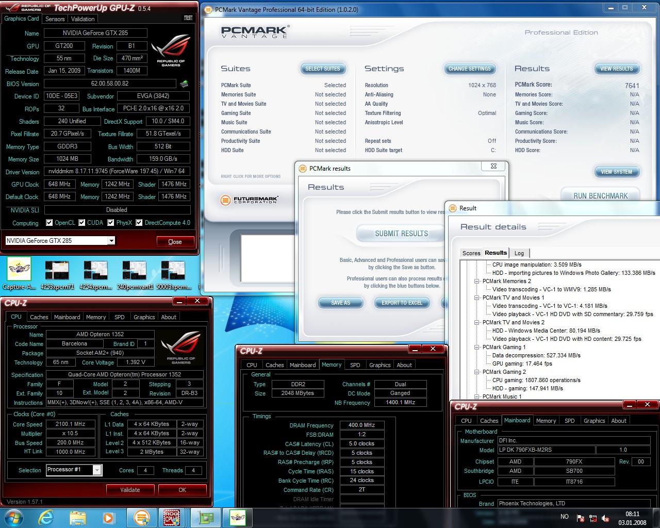The image size is (660, 528).
Task: Click the EXPORT TO EXCEL button
Action: pos(402,303)
